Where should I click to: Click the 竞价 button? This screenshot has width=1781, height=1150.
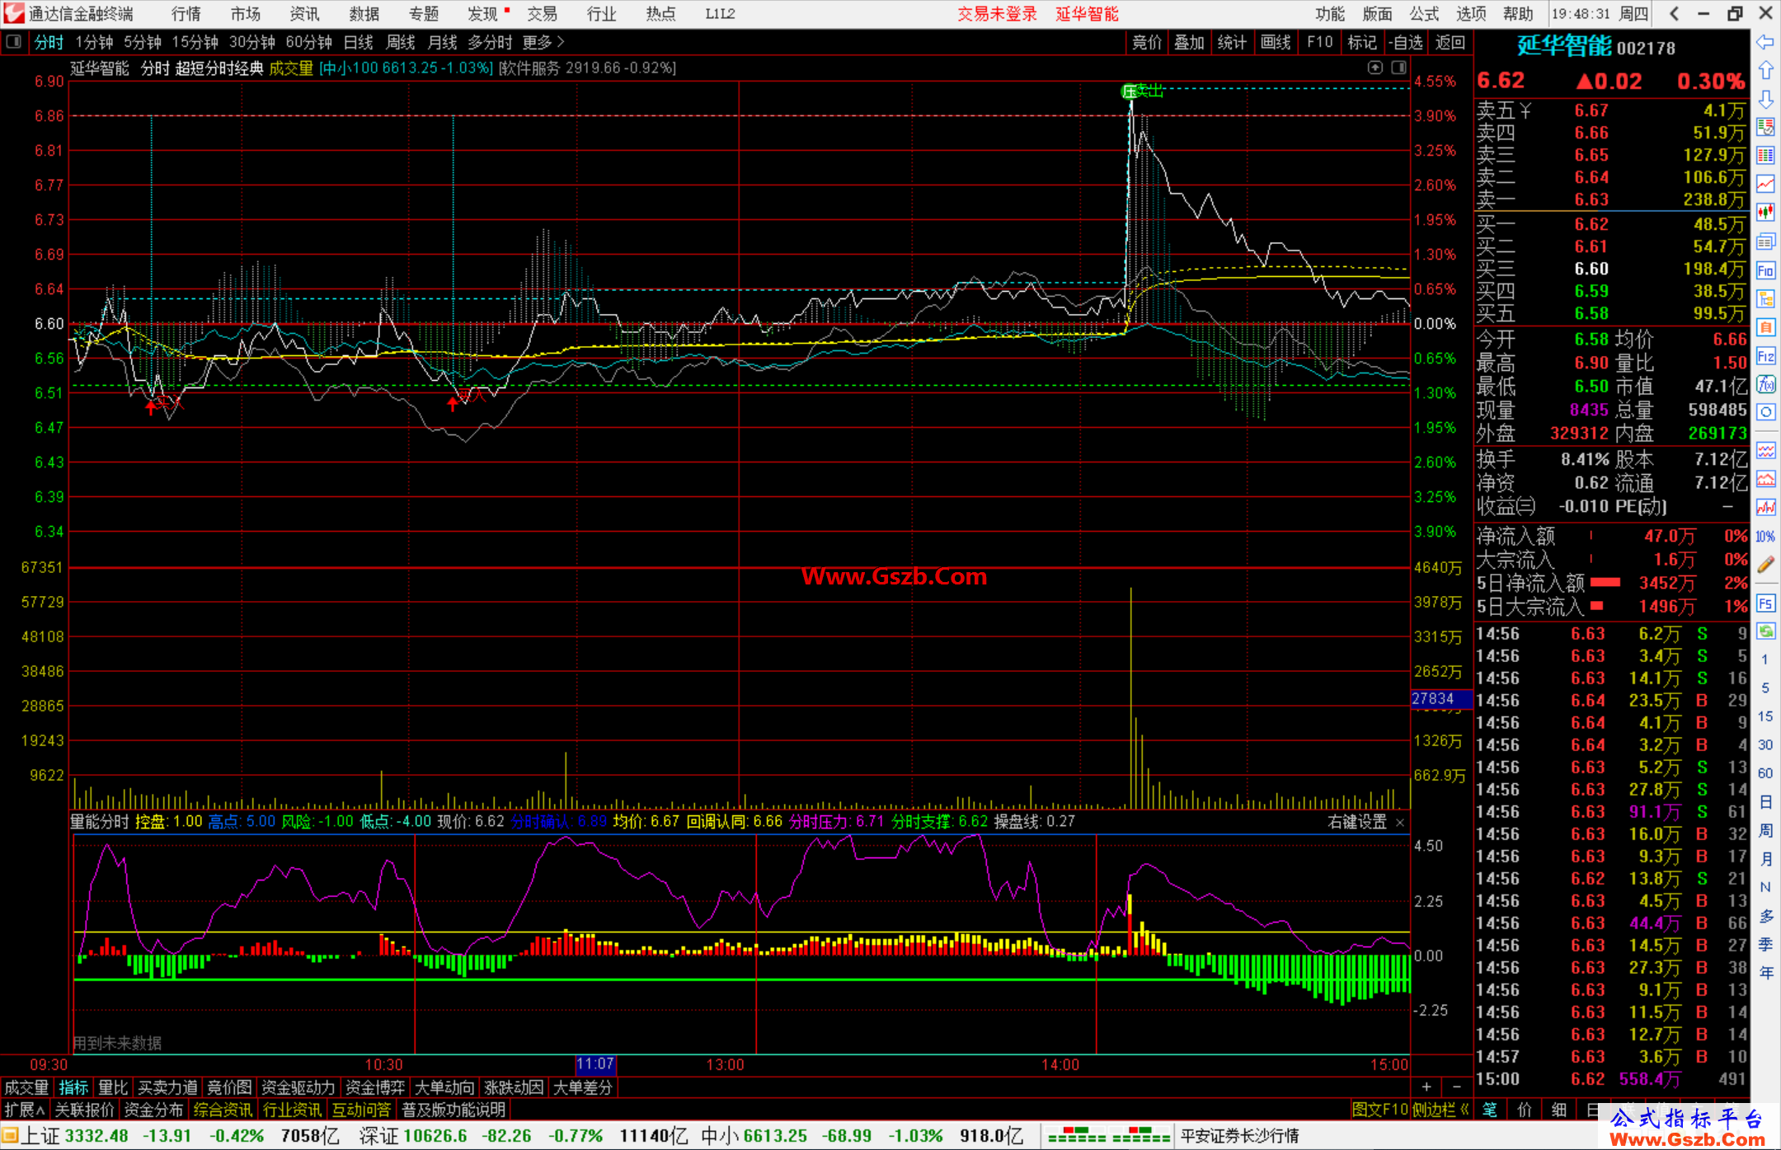[x=1146, y=42]
